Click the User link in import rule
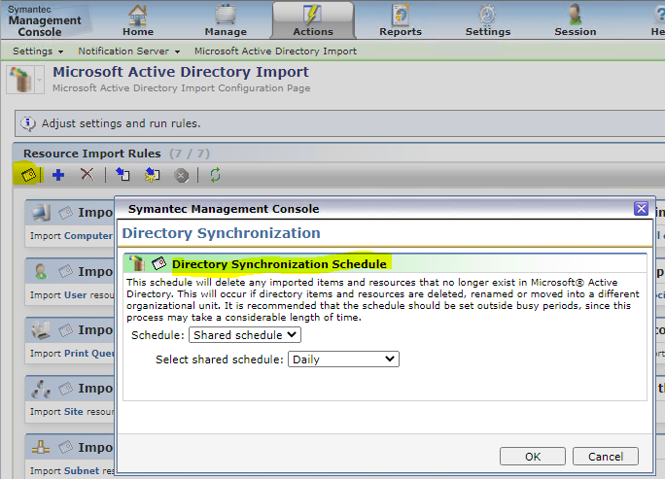 click(x=76, y=294)
